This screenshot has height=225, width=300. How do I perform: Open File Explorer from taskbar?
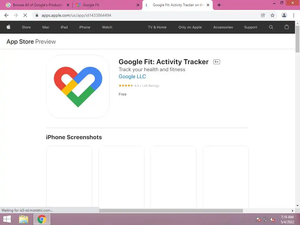tap(23, 219)
